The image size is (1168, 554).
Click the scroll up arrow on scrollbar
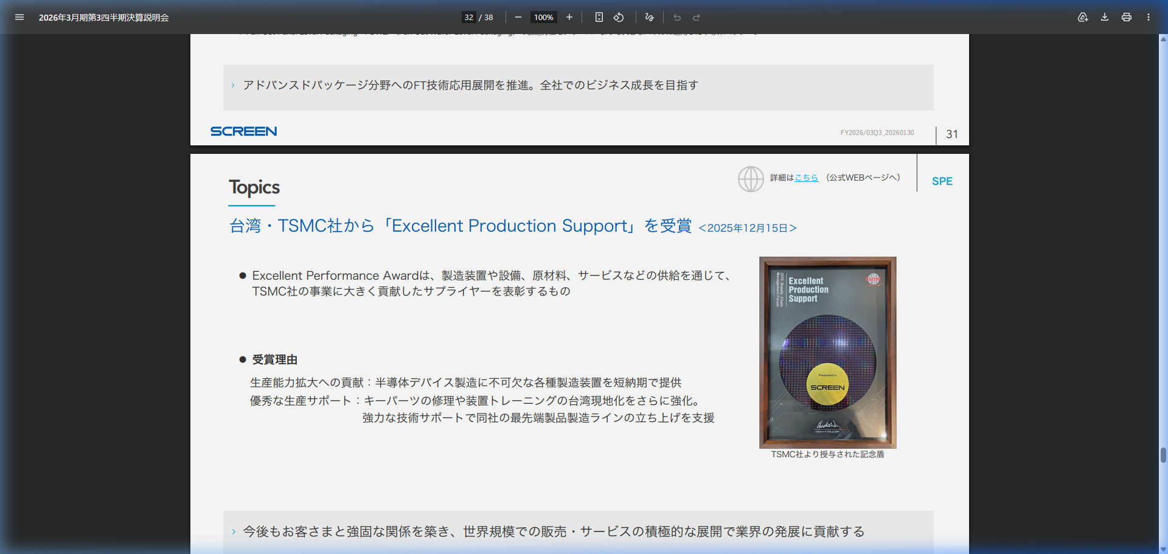tap(1163, 39)
